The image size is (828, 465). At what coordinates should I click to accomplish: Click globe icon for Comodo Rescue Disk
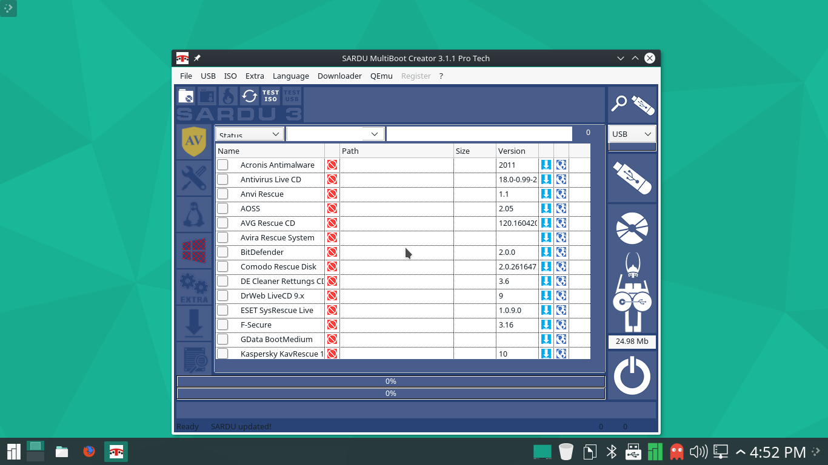pyautogui.click(x=561, y=266)
